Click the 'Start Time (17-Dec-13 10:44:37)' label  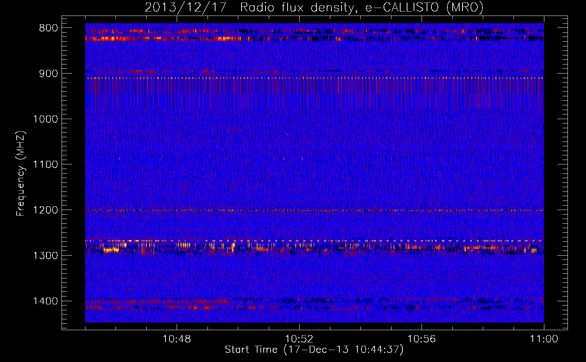pyautogui.click(x=314, y=350)
